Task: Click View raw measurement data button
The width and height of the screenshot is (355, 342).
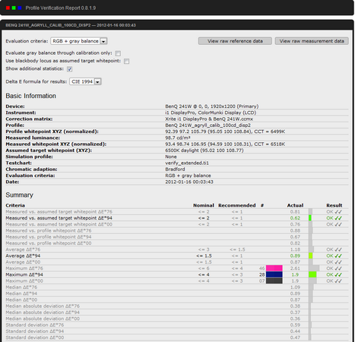Action: [312, 41]
